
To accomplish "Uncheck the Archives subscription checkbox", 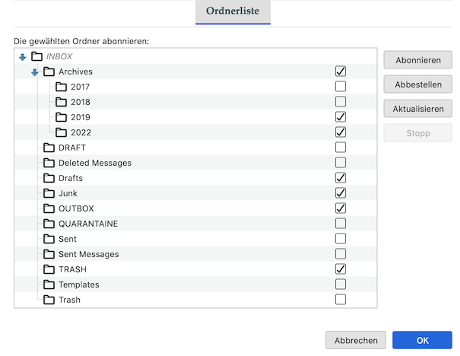I will pyautogui.click(x=341, y=72).
